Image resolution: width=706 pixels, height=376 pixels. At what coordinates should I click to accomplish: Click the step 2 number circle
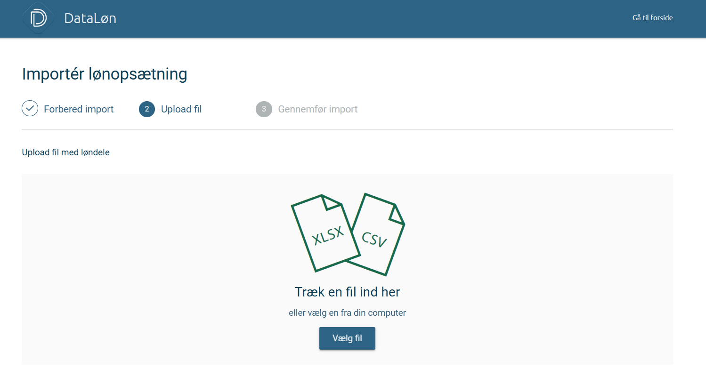(147, 109)
